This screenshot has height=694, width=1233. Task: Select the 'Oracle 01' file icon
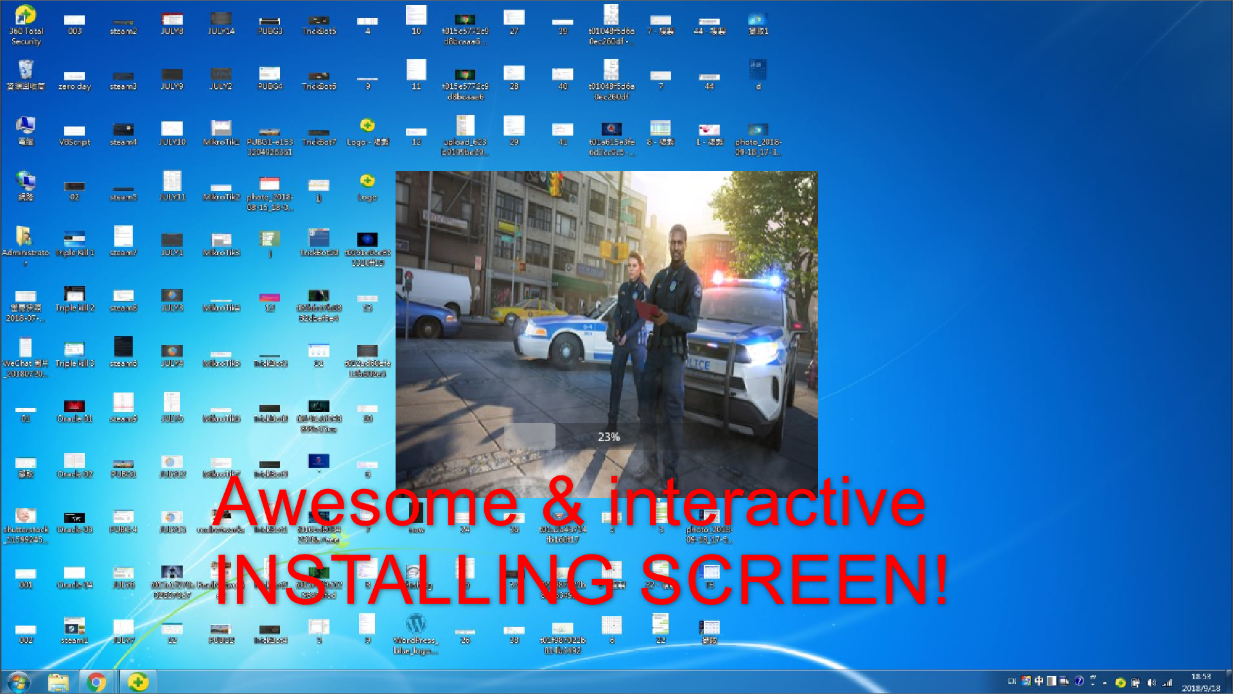(x=74, y=411)
